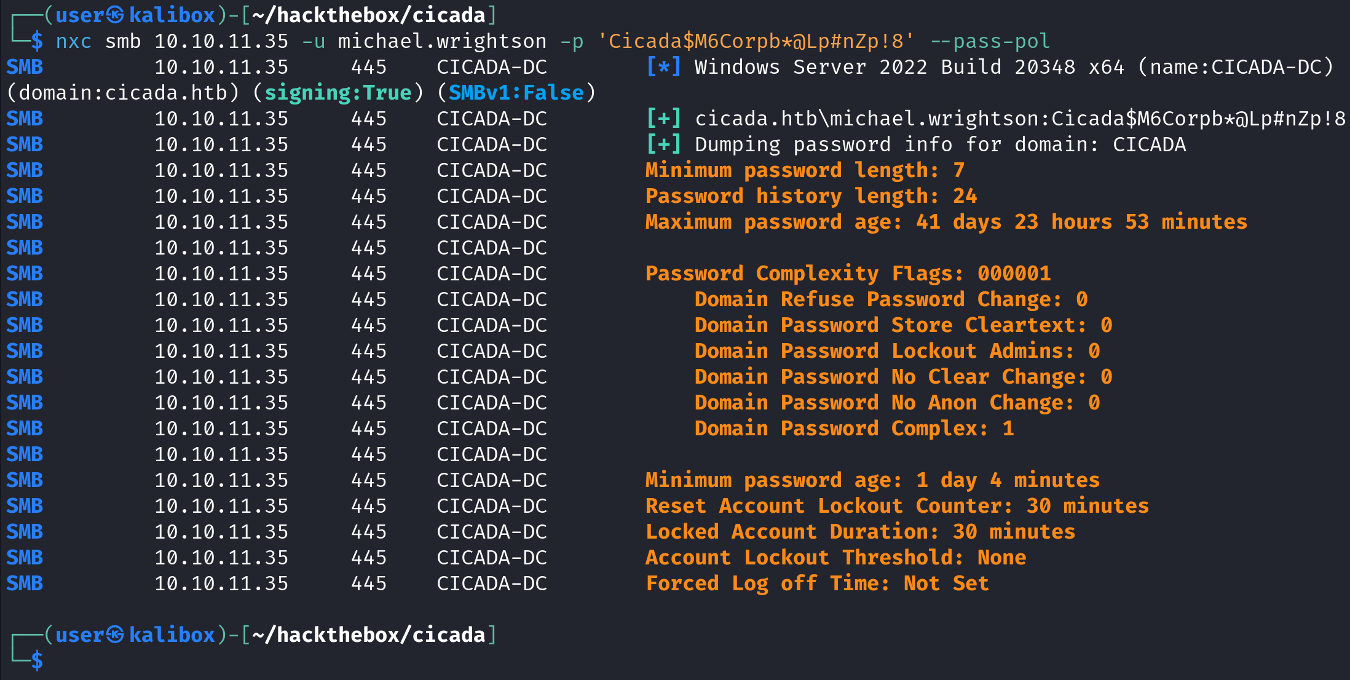Click the quoted password string in command
The height and width of the screenshot is (680, 1350).
pos(756,41)
